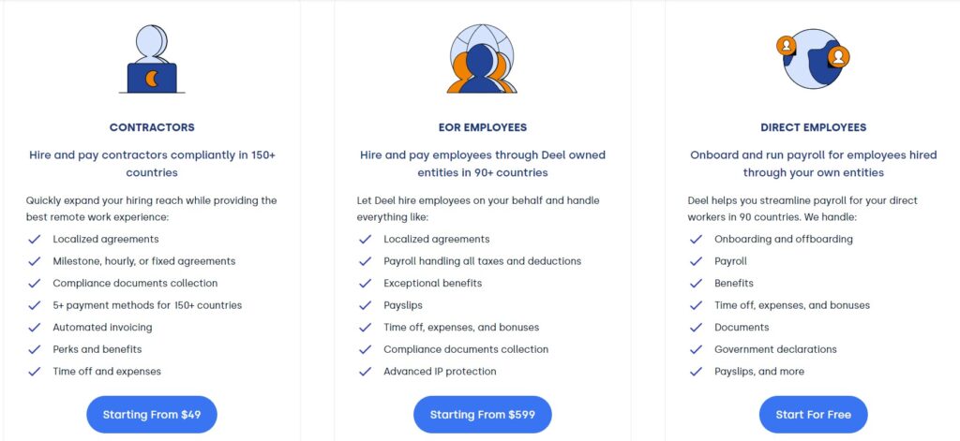Click the Contractors laptop illustration icon
Image resolution: width=960 pixels, height=441 pixels.
tap(151, 59)
